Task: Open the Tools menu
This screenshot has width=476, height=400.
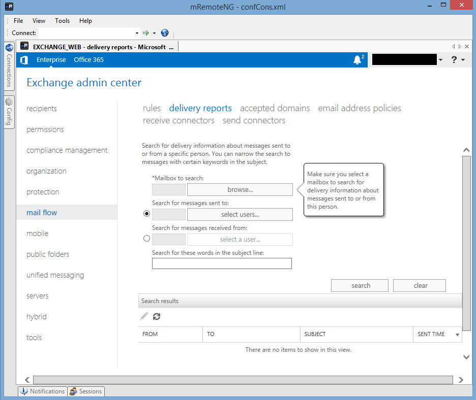Action: pyautogui.click(x=62, y=21)
